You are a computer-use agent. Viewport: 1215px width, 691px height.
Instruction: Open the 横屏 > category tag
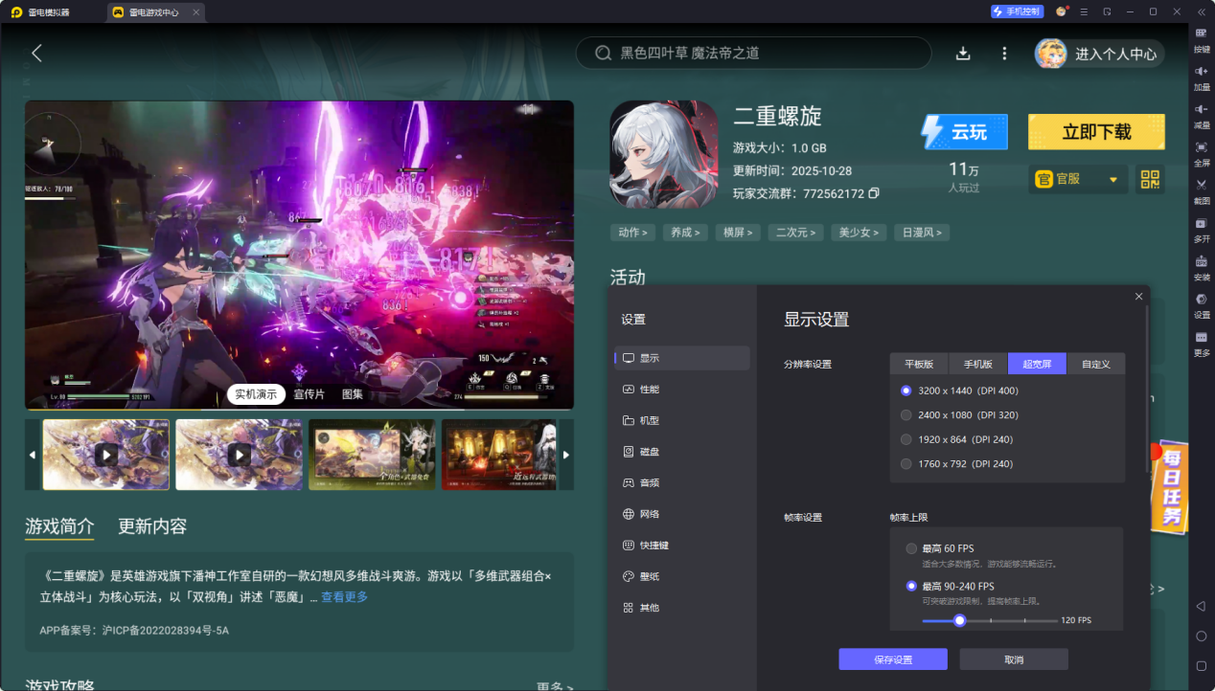(x=738, y=233)
